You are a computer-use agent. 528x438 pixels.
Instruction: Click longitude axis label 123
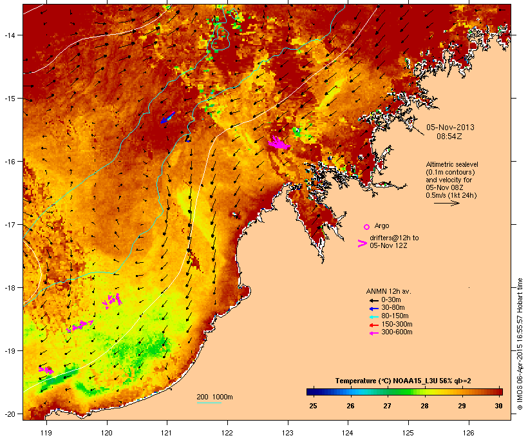(288, 433)
